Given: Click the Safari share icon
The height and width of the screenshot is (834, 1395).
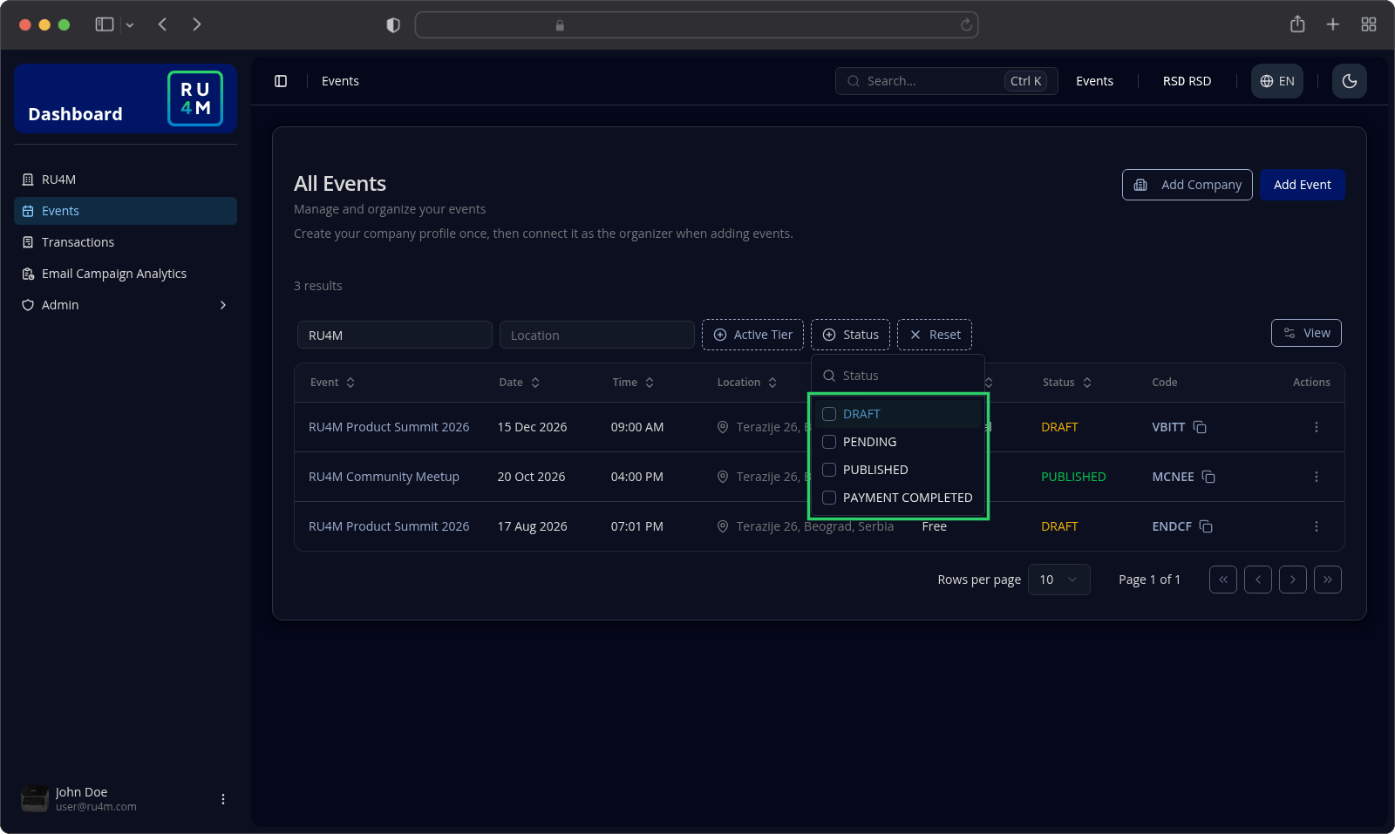Looking at the screenshot, I should (1297, 24).
